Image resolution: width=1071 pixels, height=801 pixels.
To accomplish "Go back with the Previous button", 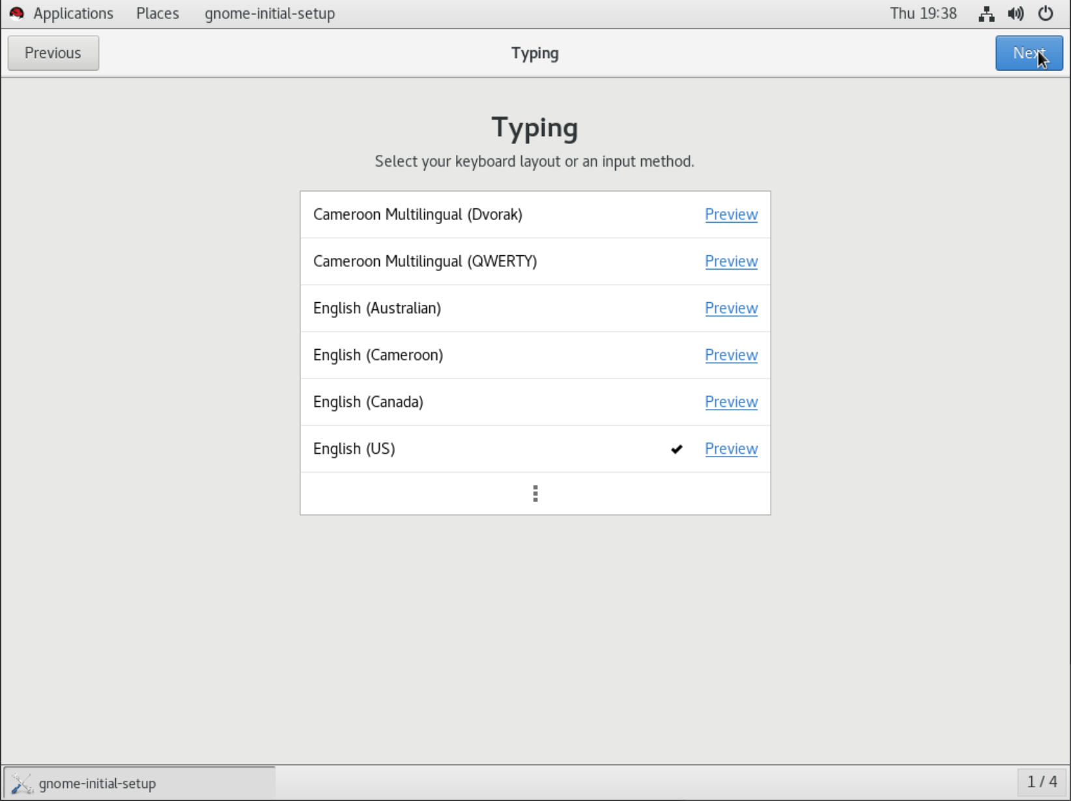I will pyautogui.click(x=53, y=53).
